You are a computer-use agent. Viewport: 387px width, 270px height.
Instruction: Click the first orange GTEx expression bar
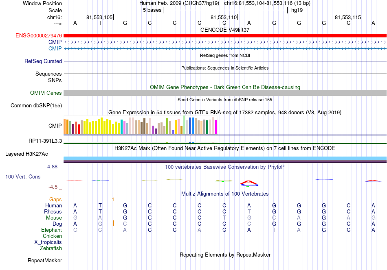(65, 126)
